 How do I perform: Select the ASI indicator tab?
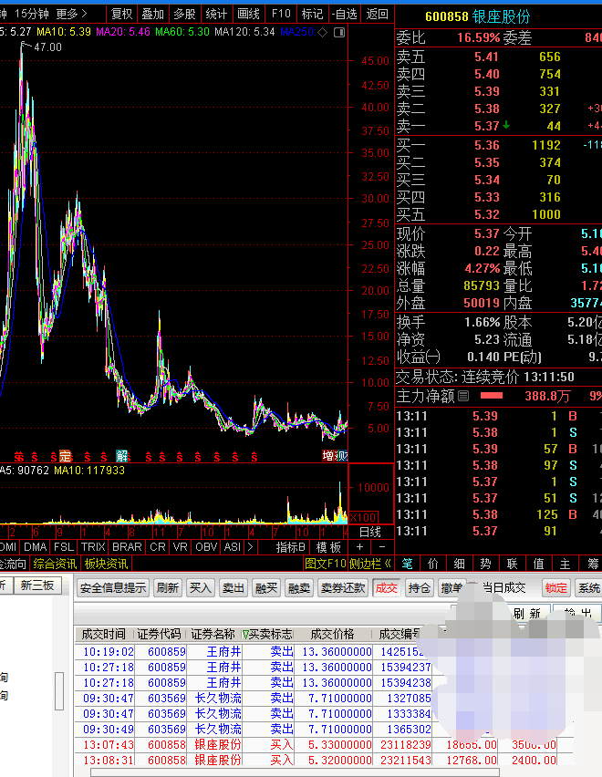[x=233, y=547]
